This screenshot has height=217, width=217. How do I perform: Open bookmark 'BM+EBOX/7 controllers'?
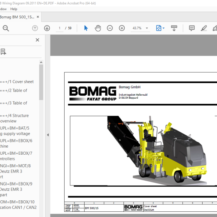(16, 156)
